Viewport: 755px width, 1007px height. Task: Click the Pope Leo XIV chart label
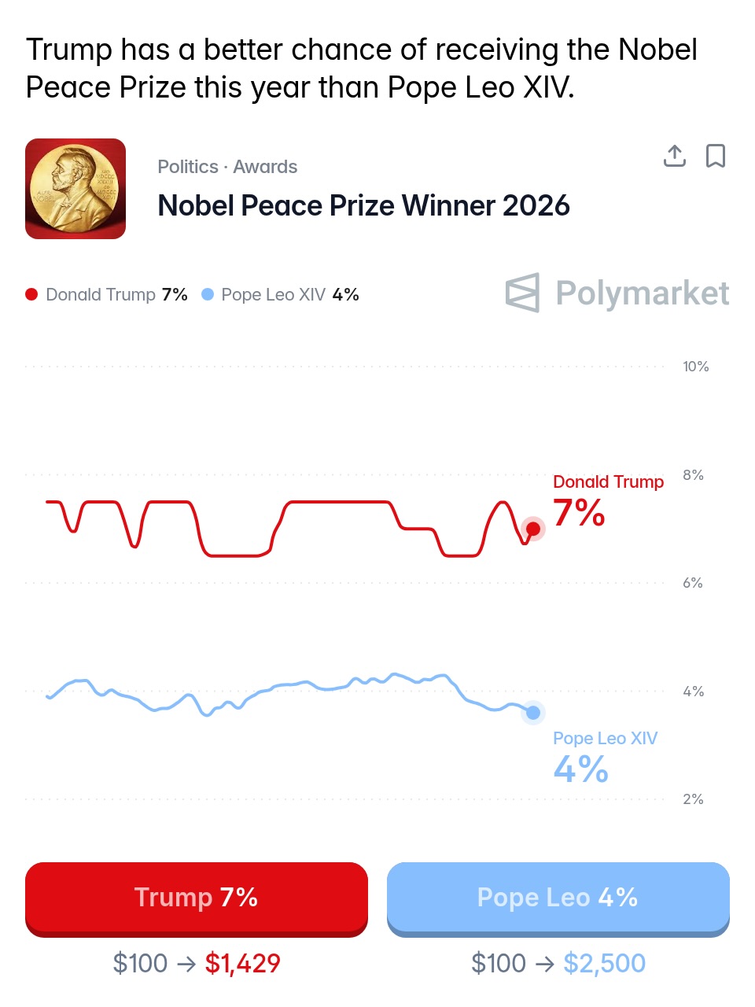pyautogui.click(x=605, y=738)
